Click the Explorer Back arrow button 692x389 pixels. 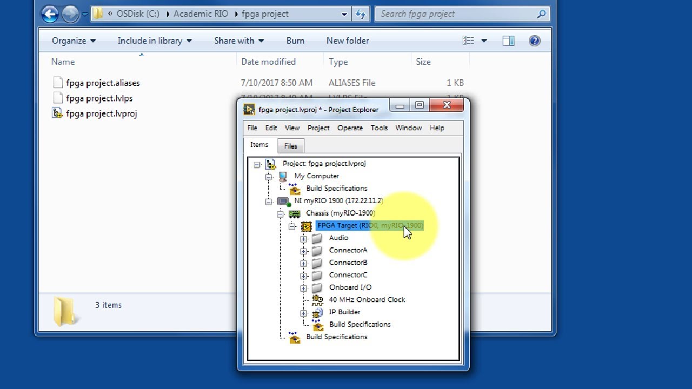50,14
